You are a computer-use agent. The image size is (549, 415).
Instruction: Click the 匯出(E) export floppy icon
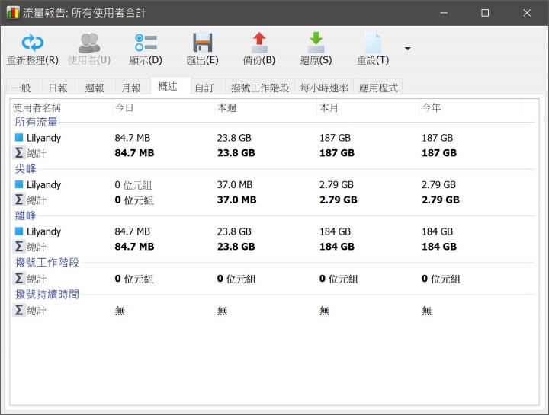coord(202,43)
